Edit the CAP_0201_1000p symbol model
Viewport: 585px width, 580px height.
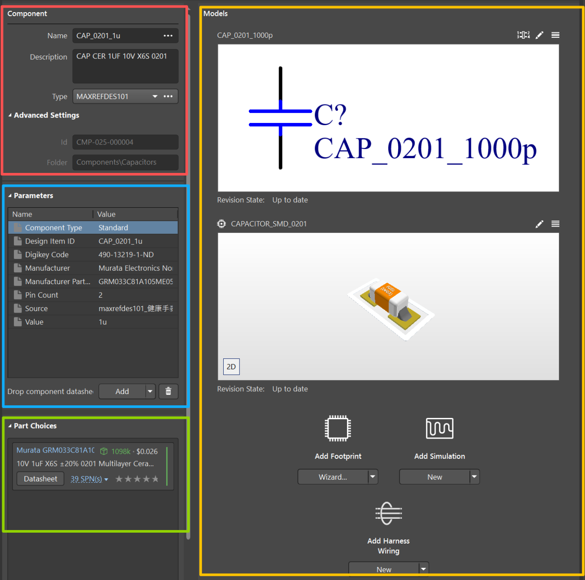[x=540, y=35]
